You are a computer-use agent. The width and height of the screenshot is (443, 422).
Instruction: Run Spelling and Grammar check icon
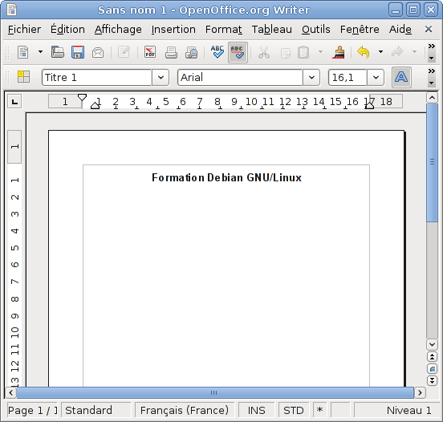[217, 52]
